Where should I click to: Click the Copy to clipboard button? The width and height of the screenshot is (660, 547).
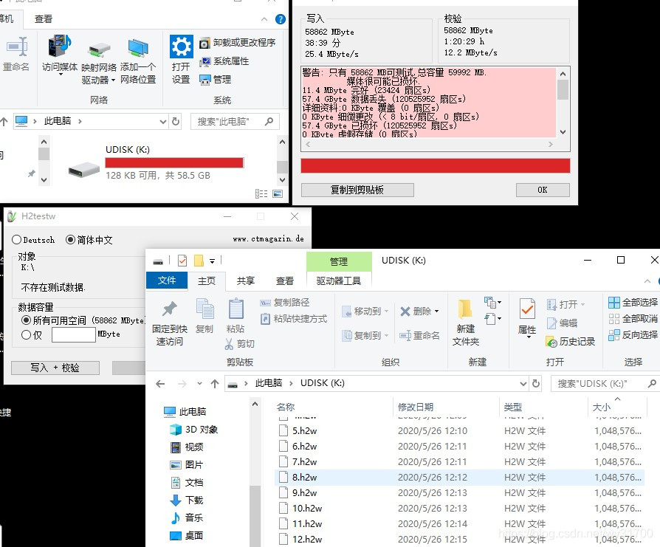357,190
